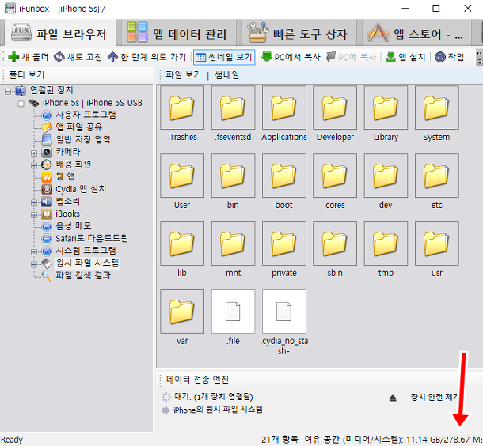Select the .file document thumbnail
The image size is (483, 446).
(233, 312)
